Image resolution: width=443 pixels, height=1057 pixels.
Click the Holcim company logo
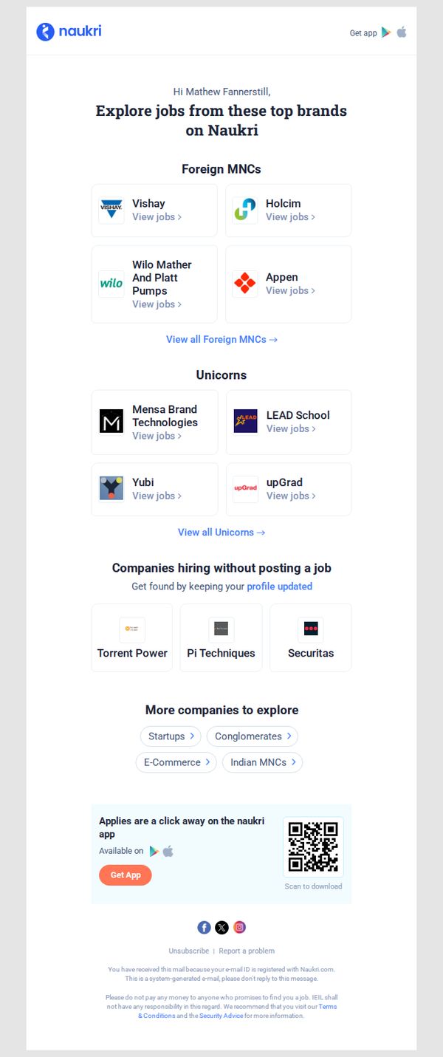coord(245,211)
